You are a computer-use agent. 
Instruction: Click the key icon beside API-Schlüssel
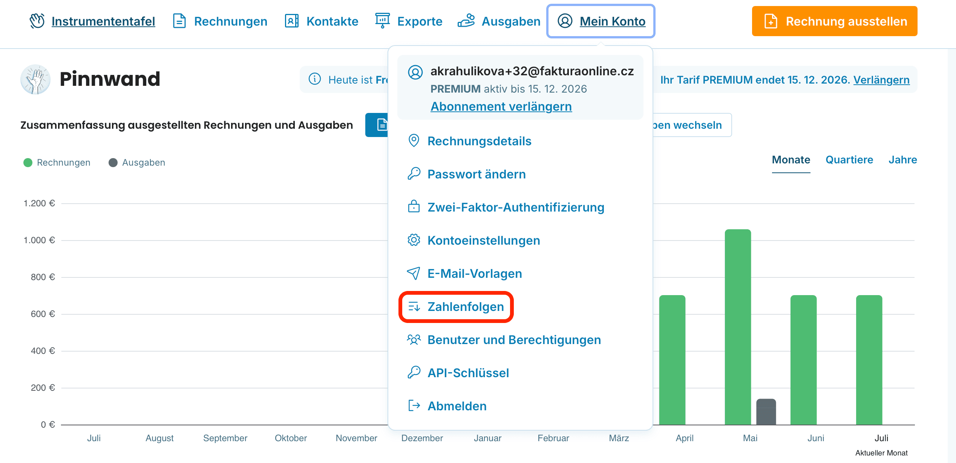[x=414, y=373]
